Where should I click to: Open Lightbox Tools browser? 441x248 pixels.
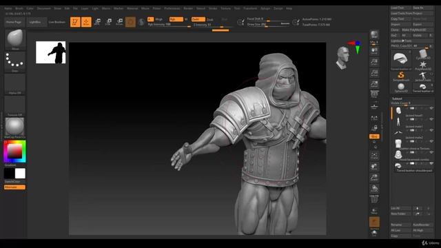(412, 41)
